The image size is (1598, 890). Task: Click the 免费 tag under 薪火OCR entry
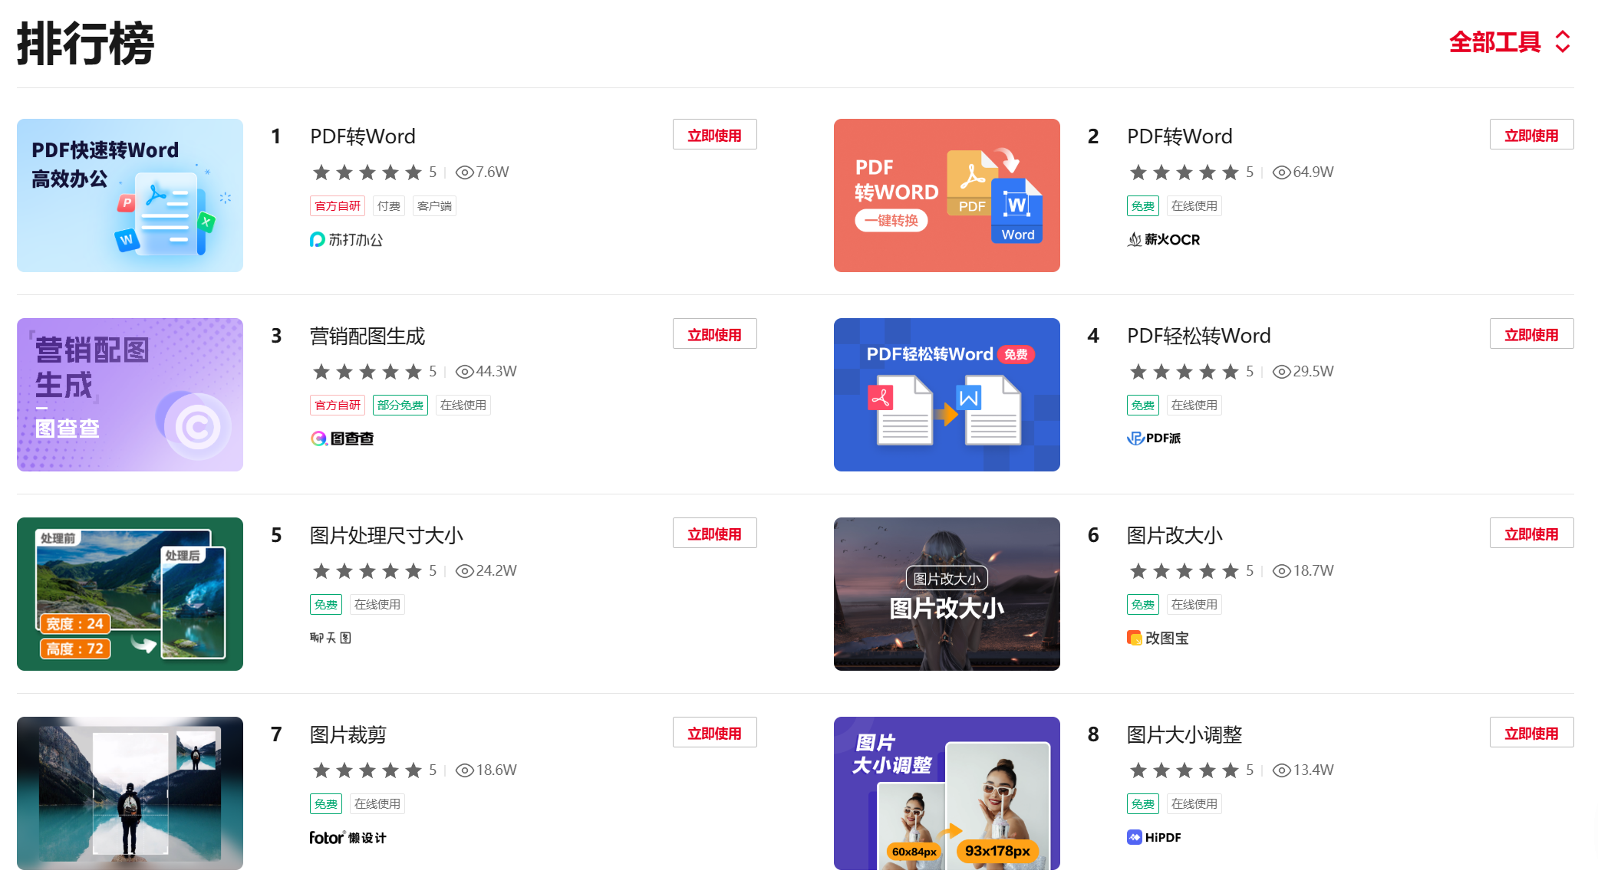(x=1143, y=205)
